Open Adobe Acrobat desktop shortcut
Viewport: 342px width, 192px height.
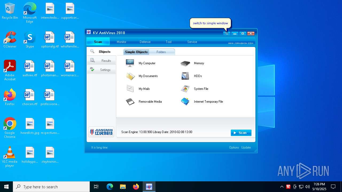click(10, 70)
